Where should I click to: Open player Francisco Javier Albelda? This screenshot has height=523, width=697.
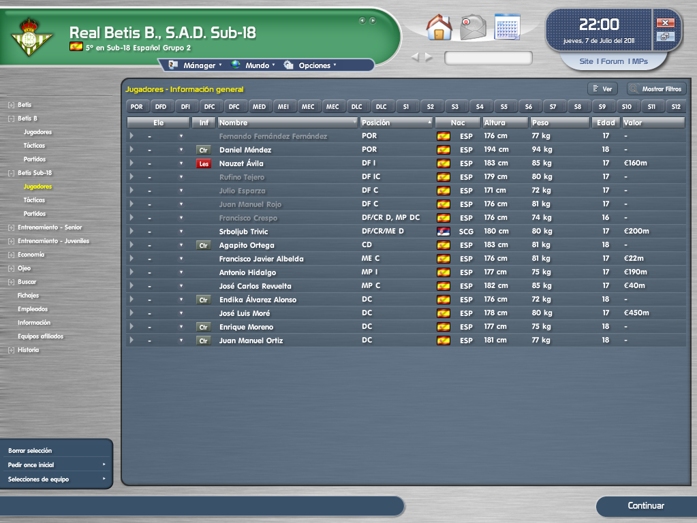point(262,259)
